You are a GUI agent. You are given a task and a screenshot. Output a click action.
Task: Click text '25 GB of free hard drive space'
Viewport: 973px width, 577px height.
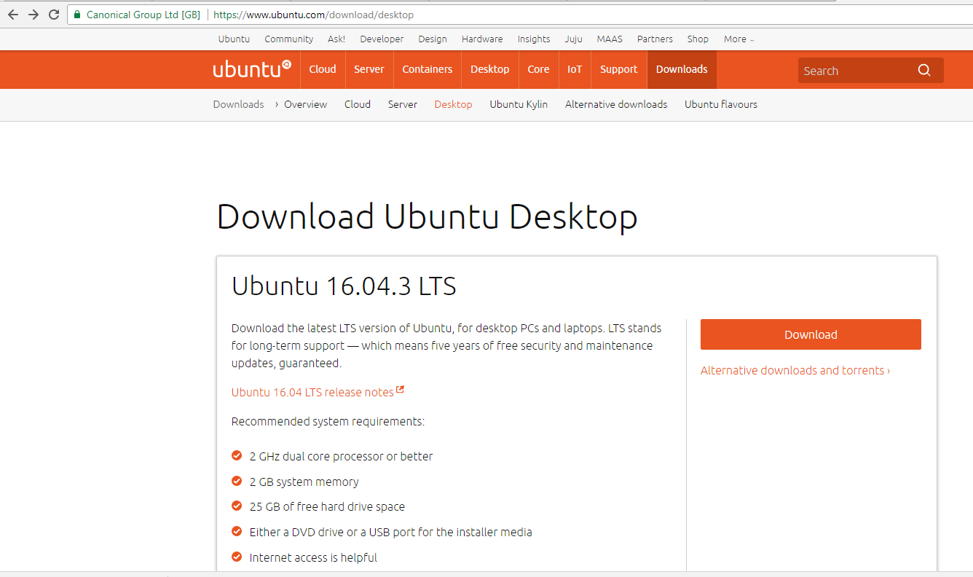tap(327, 506)
